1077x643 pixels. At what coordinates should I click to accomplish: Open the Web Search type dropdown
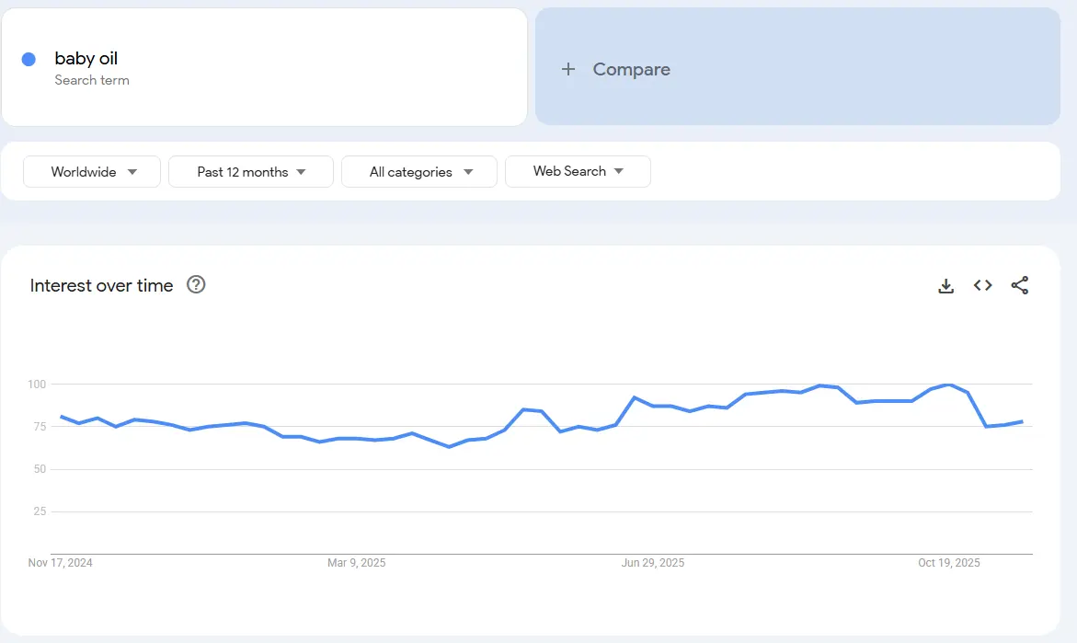(x=578, y=171)
